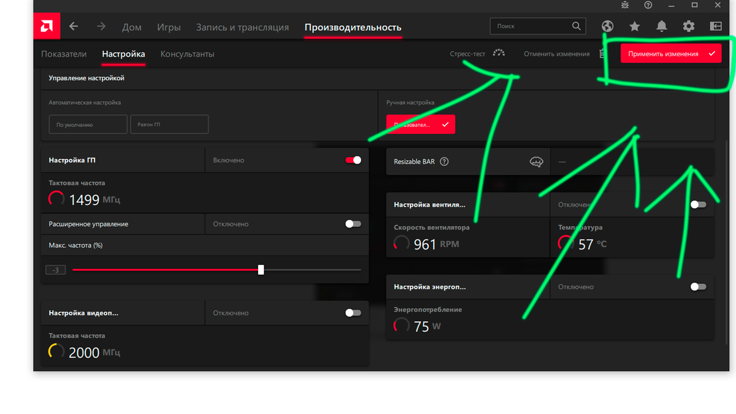Start the Стресс-тест
The width and height of the screenshot is (736, 414).
point(467,54)
